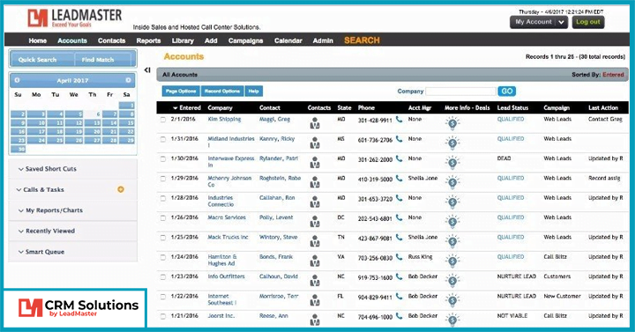The height and width of the screenshot is (332, 635).
Task: Open deals lightbulb icon for Macro Services
Action: tap(452, 222)
